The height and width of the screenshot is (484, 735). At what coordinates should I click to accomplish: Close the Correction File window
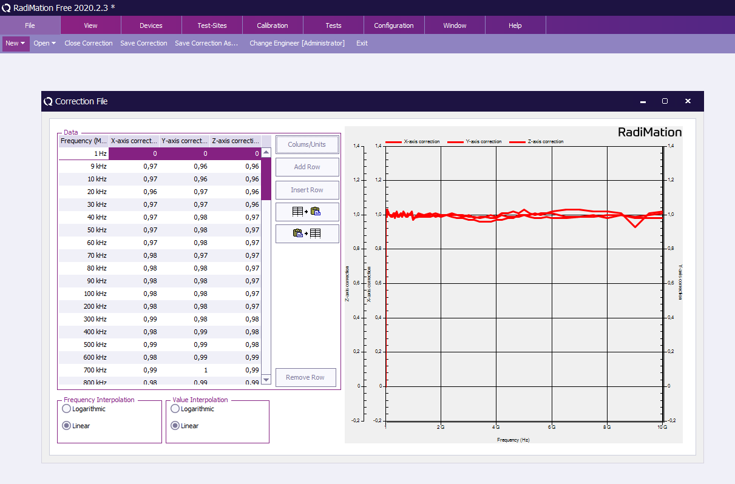coord(688,101)
